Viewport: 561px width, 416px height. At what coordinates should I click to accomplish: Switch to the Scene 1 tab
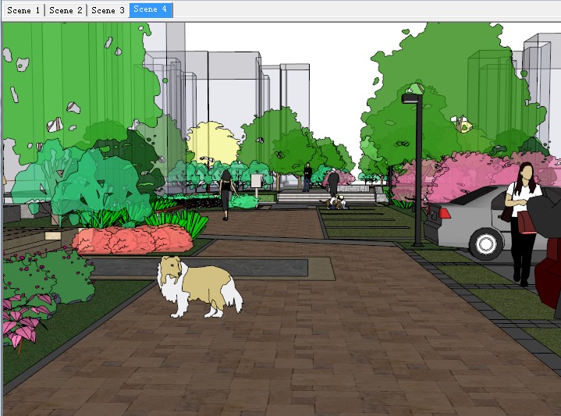click(23, 10)
